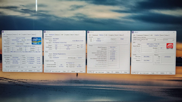Open the Bench tab in the CPU window
Image resolution: width=182 pixels, height=102 pixels.
29,35
